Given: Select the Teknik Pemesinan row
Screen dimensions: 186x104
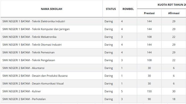Looking at the screenshot, I should tap(93, 52).
